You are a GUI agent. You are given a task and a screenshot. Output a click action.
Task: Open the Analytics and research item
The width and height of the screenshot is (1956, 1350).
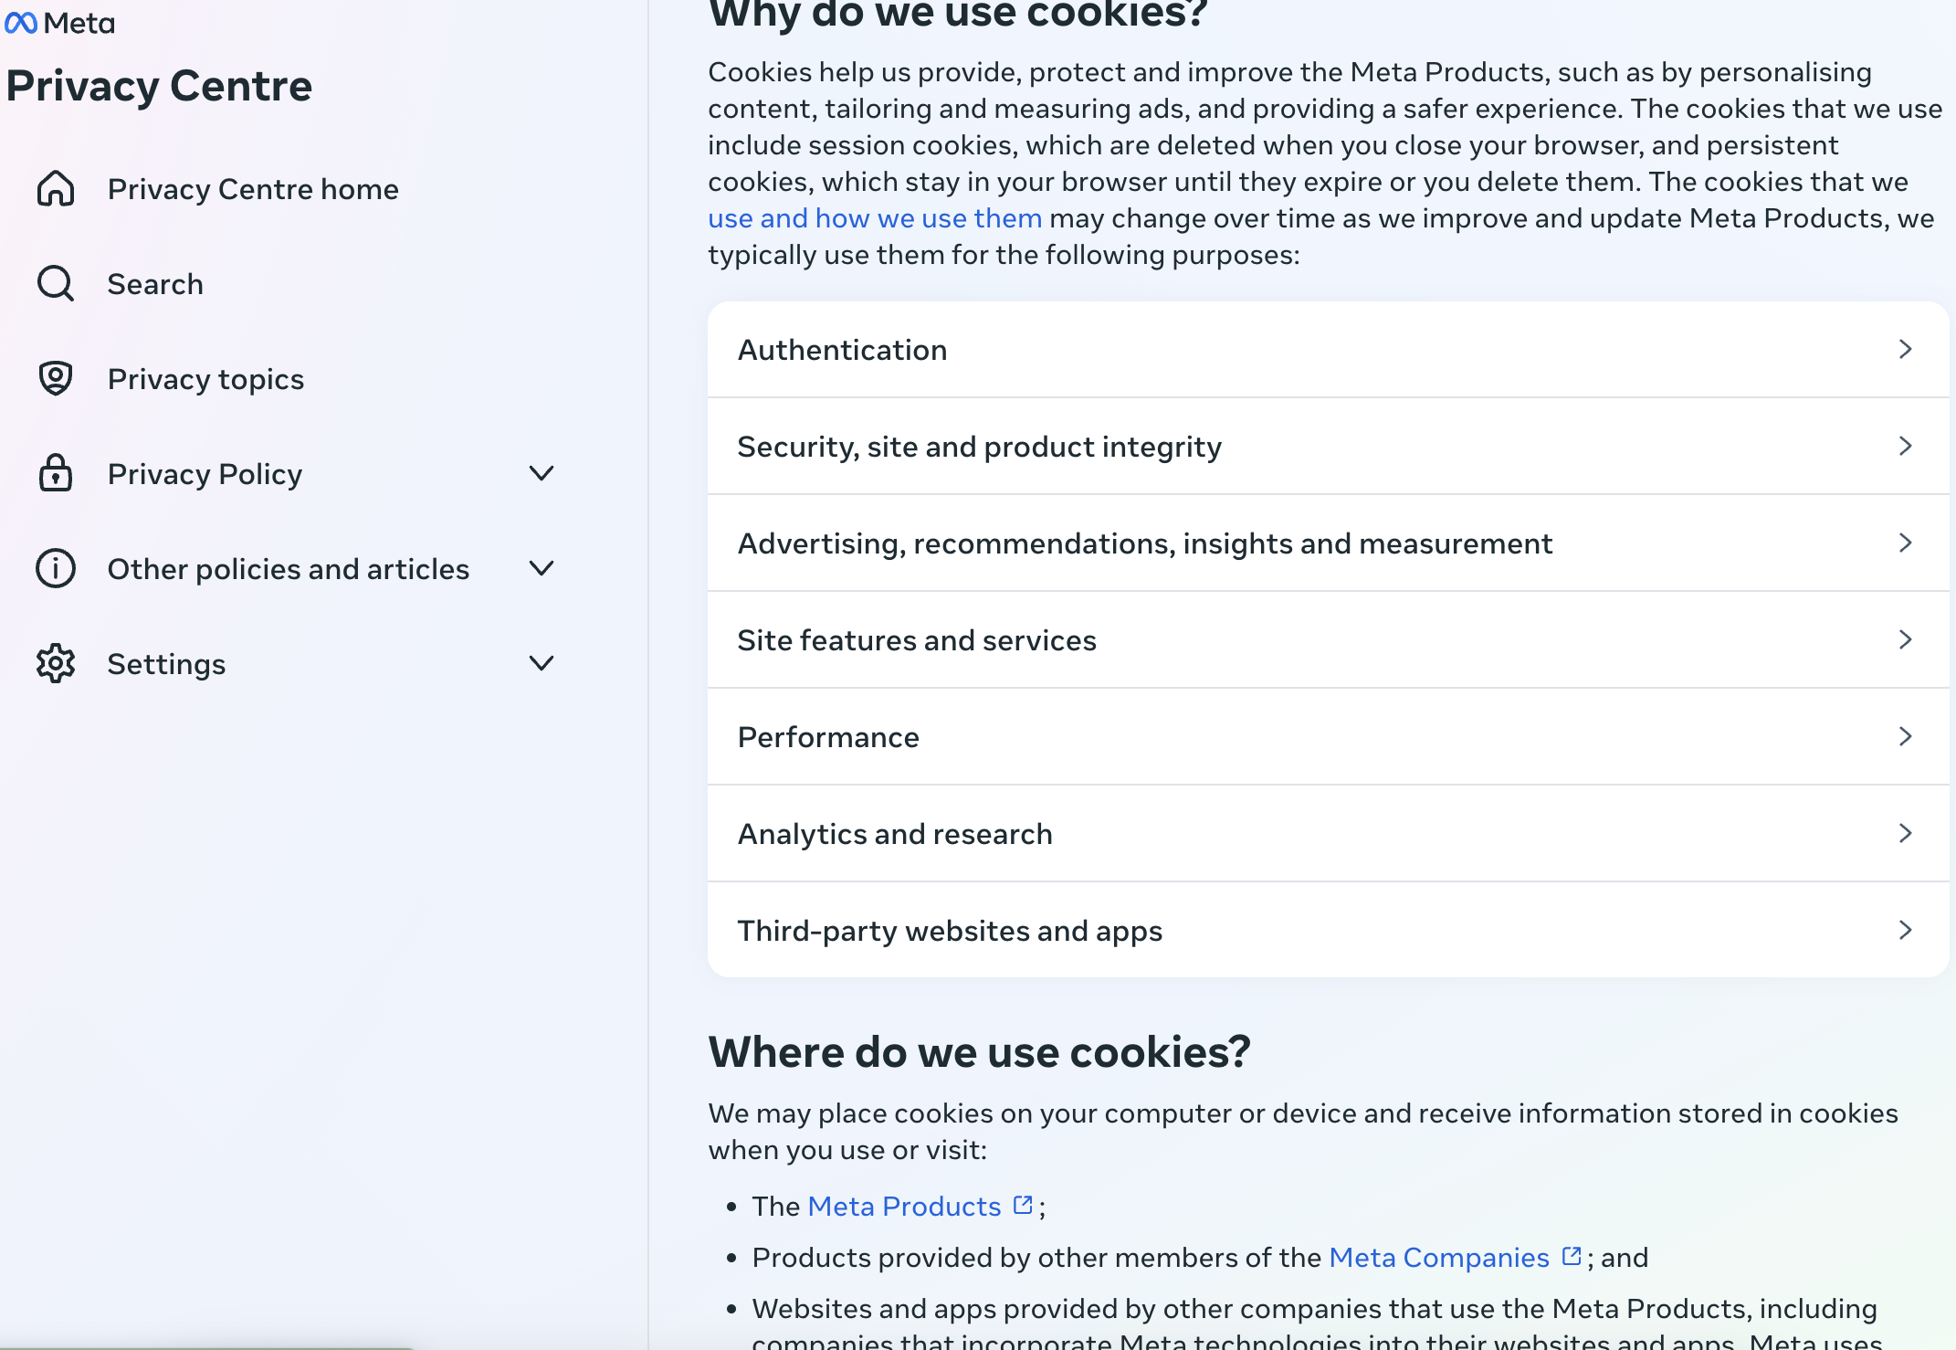point(1324,833)
